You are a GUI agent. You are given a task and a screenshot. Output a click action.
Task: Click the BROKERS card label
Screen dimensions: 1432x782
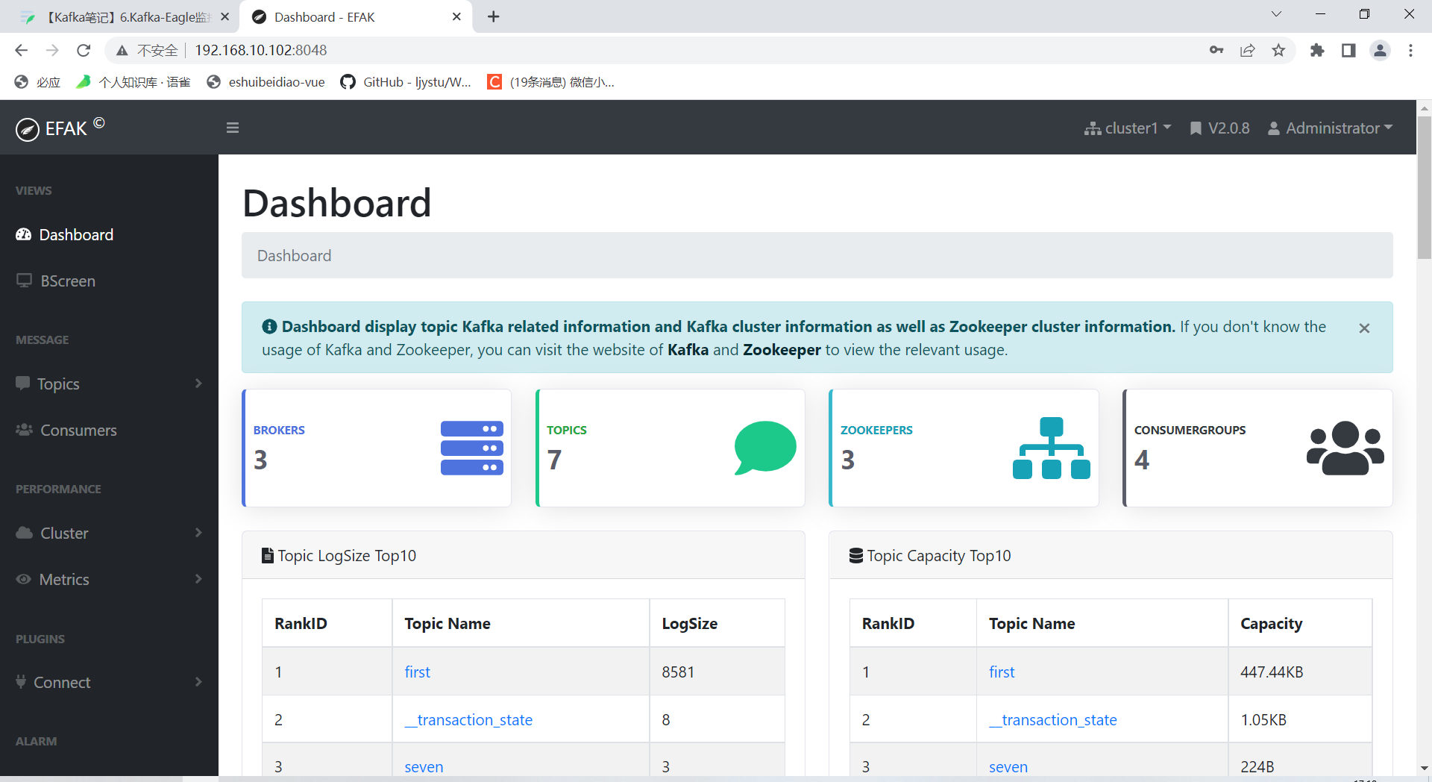click(279, 431)
